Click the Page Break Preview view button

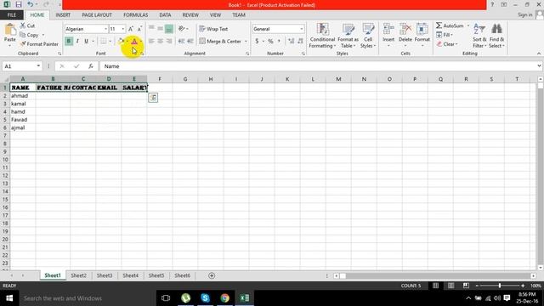[x=466, y=286]
